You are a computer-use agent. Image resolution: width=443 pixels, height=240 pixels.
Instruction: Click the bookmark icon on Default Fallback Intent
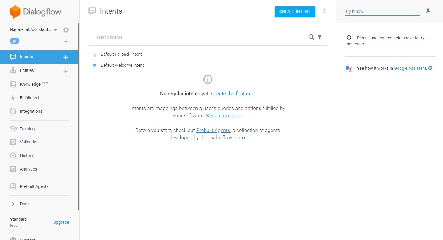click(94, 55)
